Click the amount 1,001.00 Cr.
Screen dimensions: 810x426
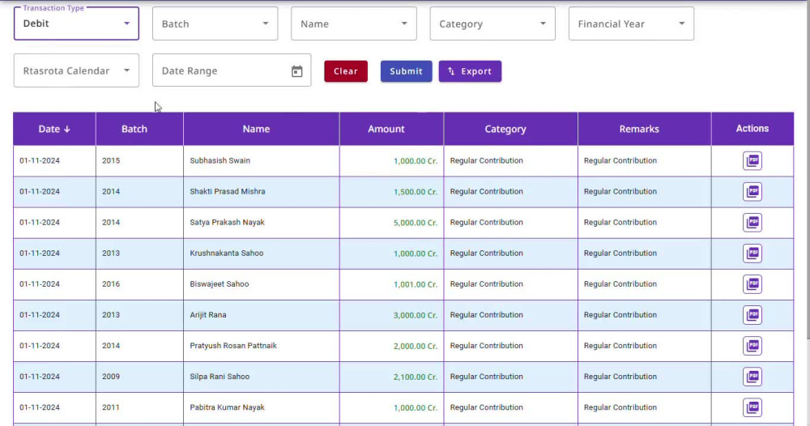click(x=416, y=284)
